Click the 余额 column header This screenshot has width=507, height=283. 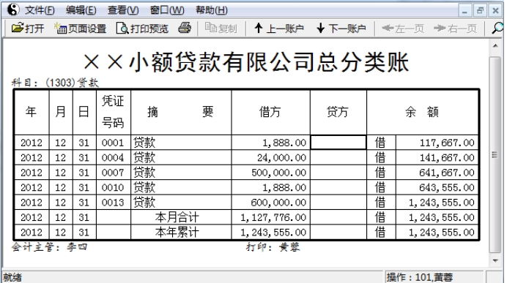click(422, 112)
